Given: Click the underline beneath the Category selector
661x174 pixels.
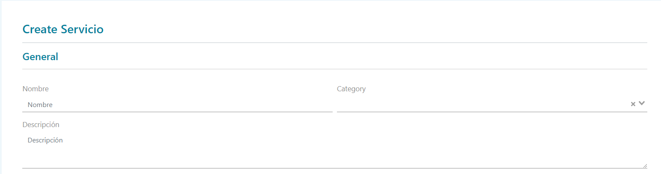Looking at the screenshot, I should [491, 112].
